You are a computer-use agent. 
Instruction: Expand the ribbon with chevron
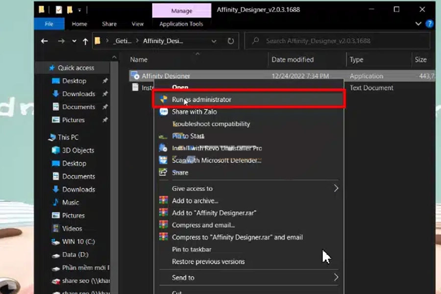coord(418,24)
